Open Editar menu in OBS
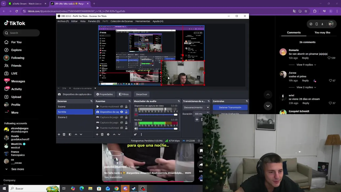This screenshot has width=341, height=192. coord(74,21)
